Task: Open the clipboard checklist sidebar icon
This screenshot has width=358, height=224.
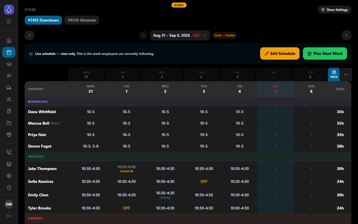Action: 9,111
